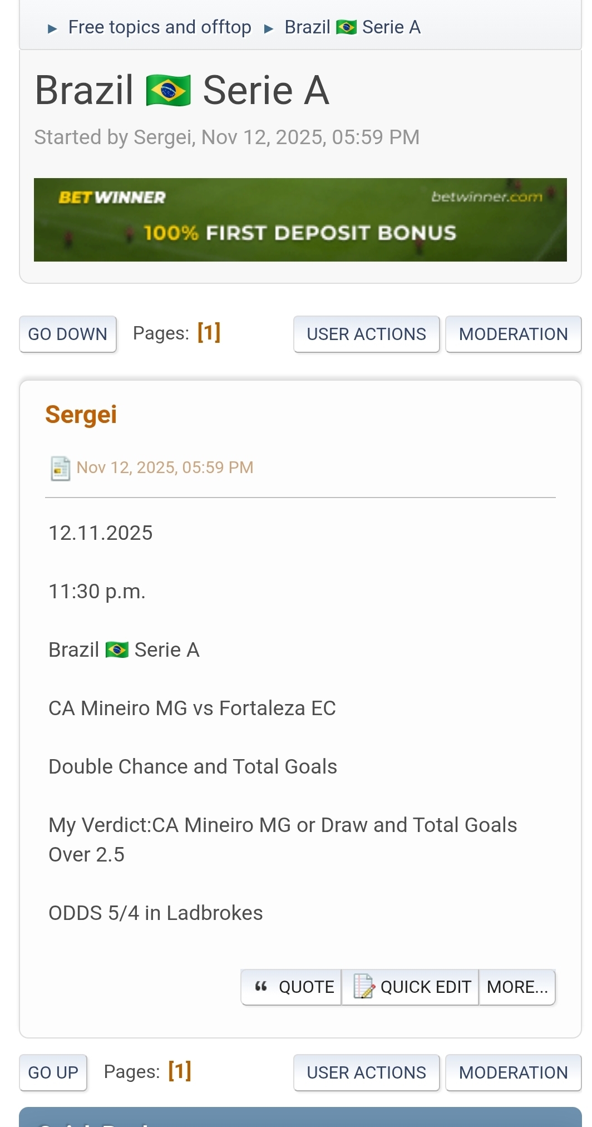Click the Brazil flag inside the post body

pyautogui.click(x=117, y=650)
